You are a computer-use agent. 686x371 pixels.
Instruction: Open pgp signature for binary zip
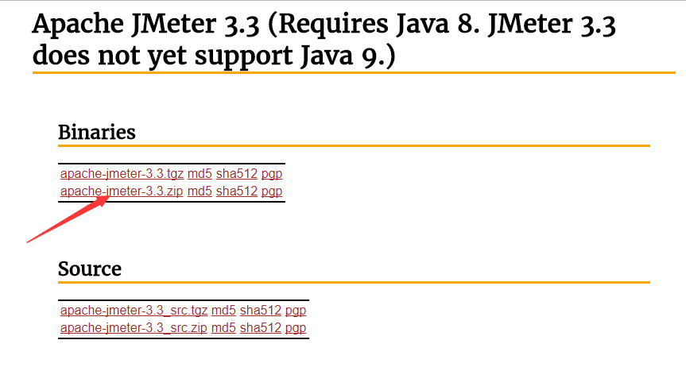coord(272,191)
